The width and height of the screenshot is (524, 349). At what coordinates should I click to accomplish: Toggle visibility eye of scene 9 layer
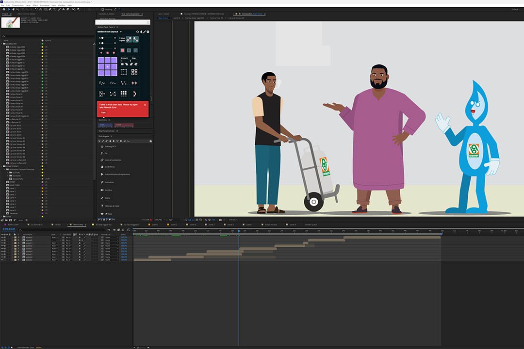(2, 237)
